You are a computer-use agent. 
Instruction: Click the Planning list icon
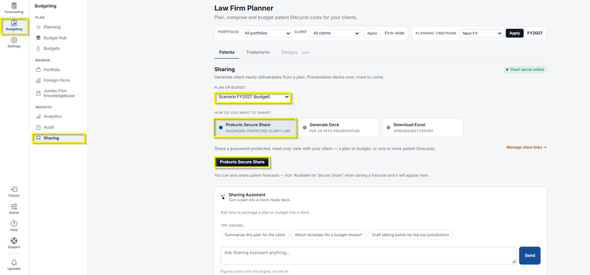point(39,27)
